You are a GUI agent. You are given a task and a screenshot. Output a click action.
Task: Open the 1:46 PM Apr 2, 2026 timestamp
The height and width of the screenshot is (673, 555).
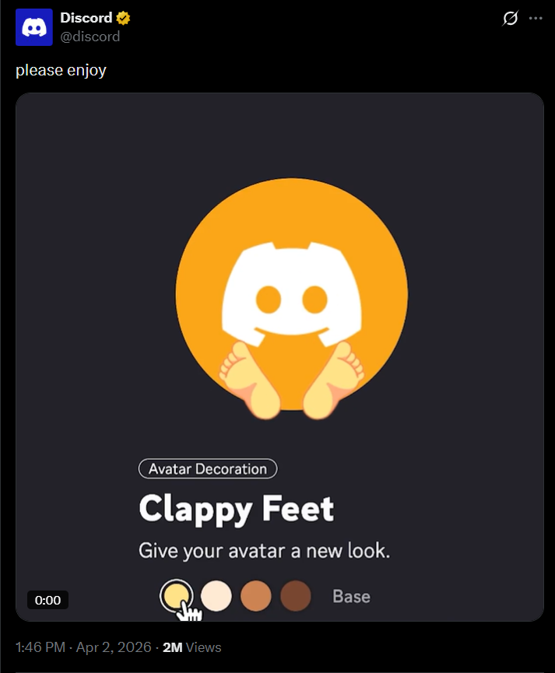[x=83, y=647]
